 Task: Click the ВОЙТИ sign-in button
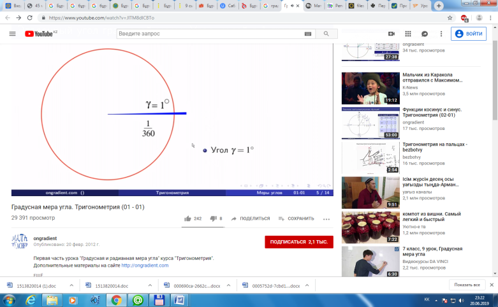pyautogui.click(x=469, y=34)
